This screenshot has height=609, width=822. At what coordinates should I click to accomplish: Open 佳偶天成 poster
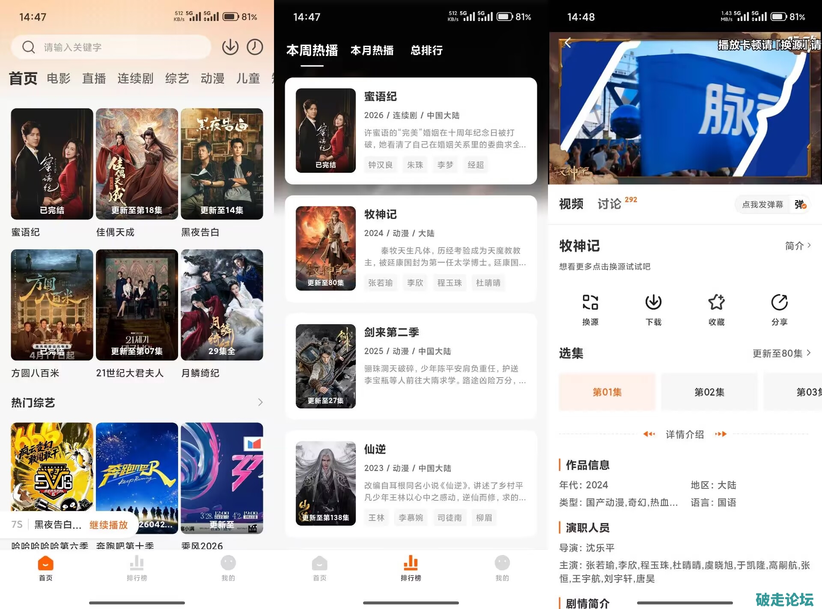(137, 164)
